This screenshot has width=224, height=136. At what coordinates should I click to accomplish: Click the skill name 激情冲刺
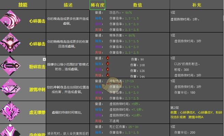pos(37,89)
